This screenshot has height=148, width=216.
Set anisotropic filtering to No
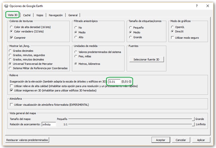coord(78,27)
